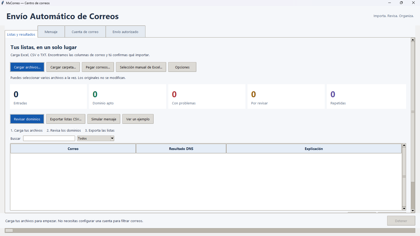The width and height of the screenshot is (420, 236).
Task: Click the Resultado DNS column header
Action: click(x=181, y=149)
